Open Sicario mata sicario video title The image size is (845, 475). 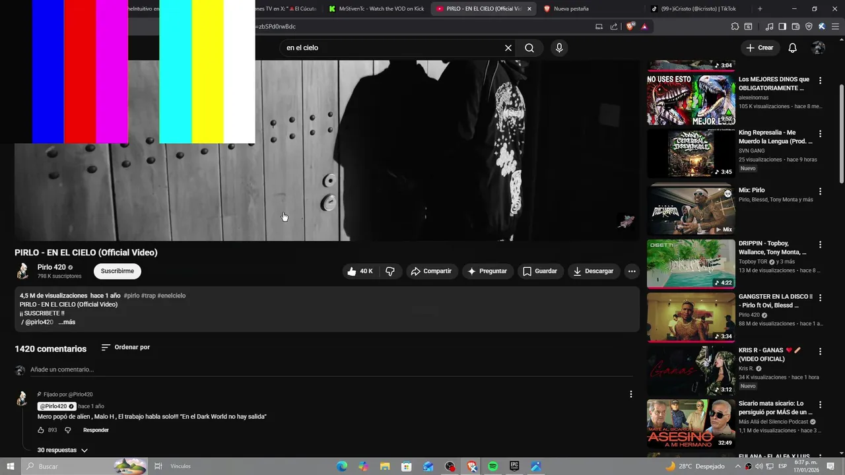tap(775, 408)
